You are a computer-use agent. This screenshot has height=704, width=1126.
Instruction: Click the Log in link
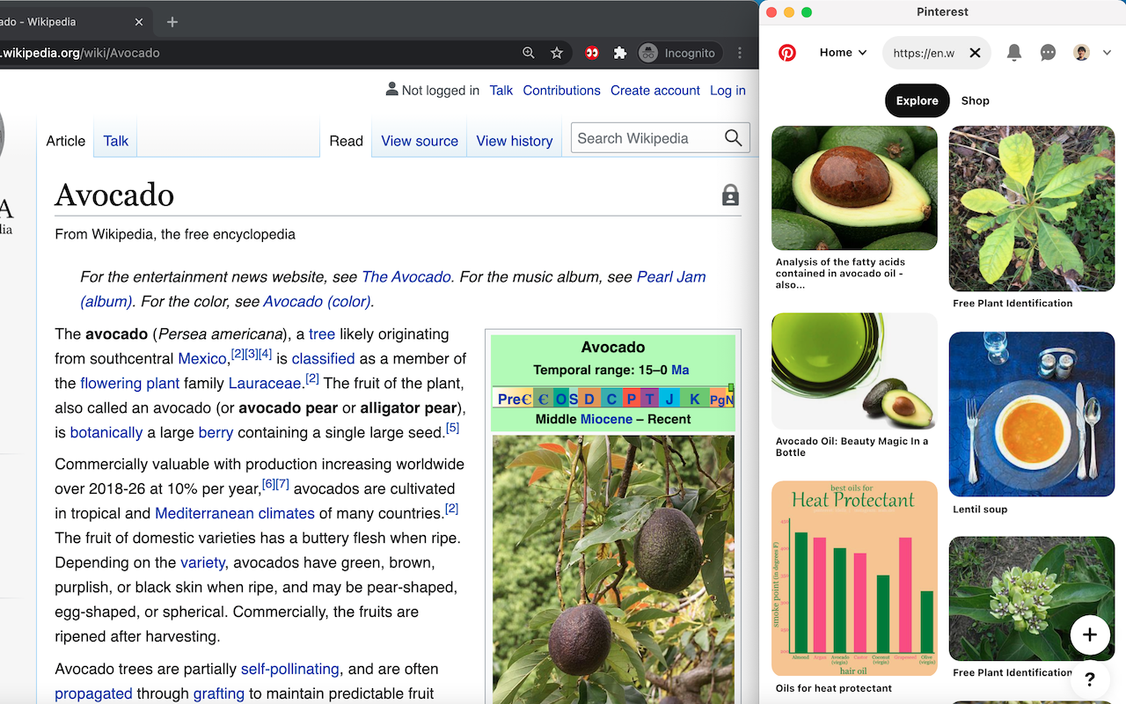(728, 90)
